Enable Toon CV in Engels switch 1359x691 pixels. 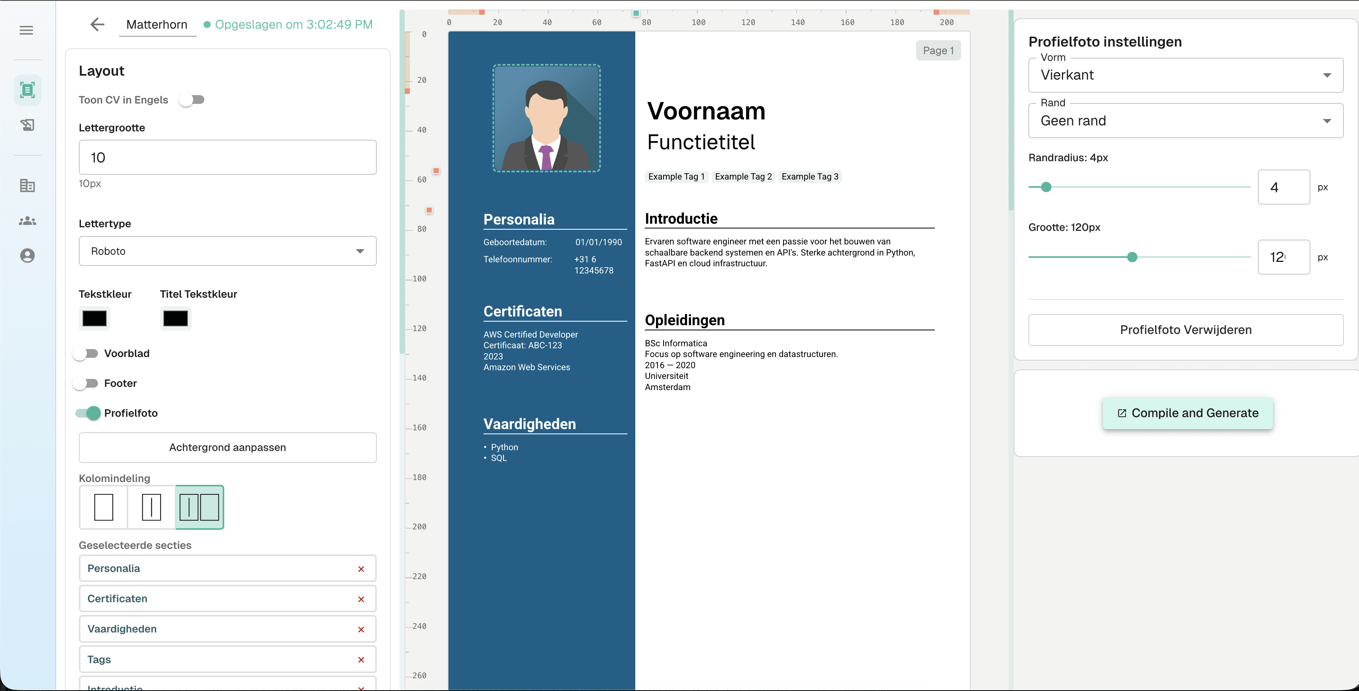pyautogui.click(x=192, y=100)
